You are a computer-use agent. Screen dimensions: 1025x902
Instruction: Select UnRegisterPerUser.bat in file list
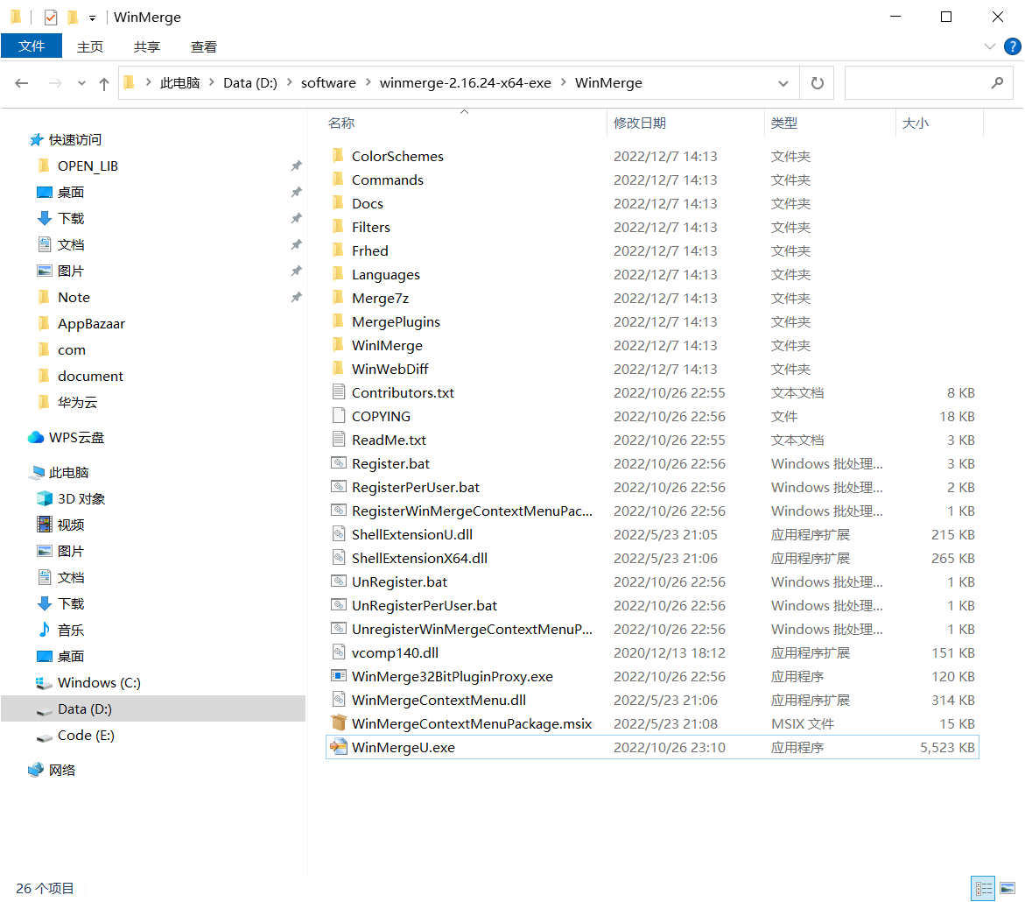[x=425, y=605]
